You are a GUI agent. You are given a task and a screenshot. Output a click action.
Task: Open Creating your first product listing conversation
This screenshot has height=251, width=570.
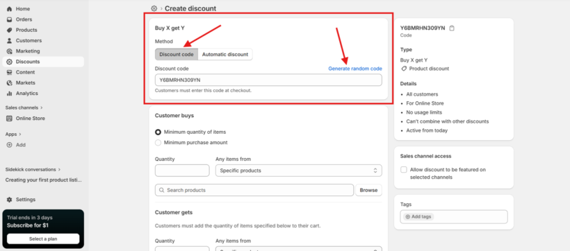pos(43,180)
